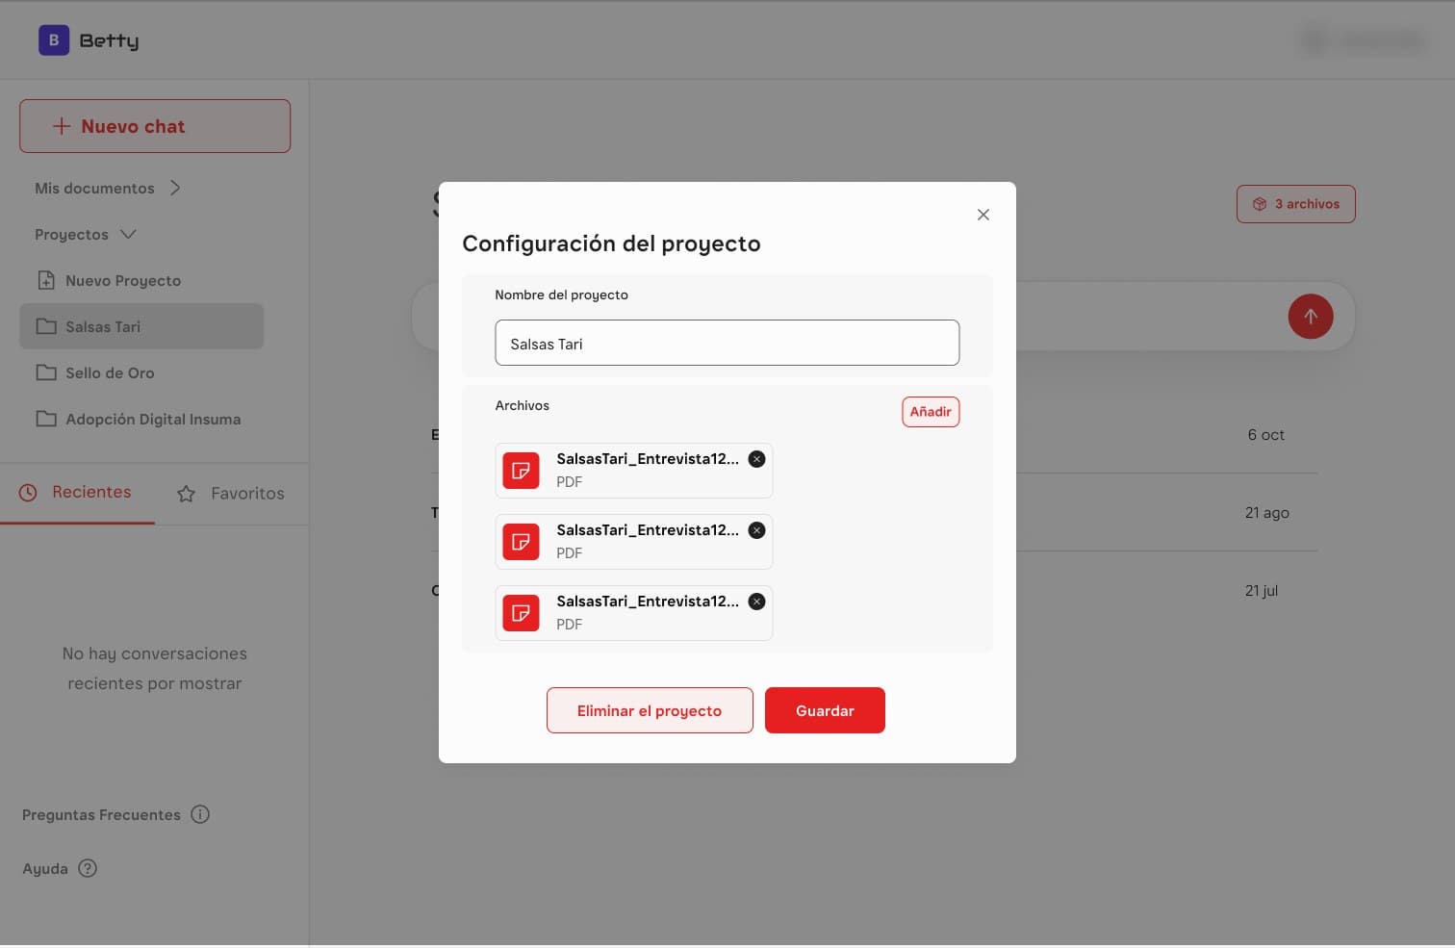Screen dimensions: 1455x948
Task: Click the red PDF icon of the first file
Action: point(522,471)
